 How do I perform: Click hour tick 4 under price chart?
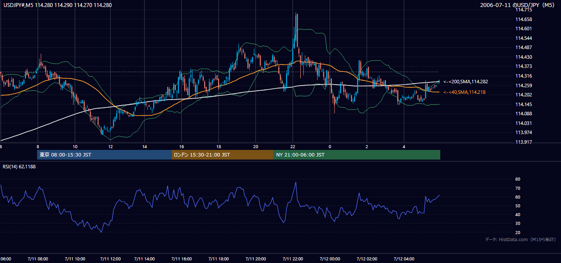[404, 147]
